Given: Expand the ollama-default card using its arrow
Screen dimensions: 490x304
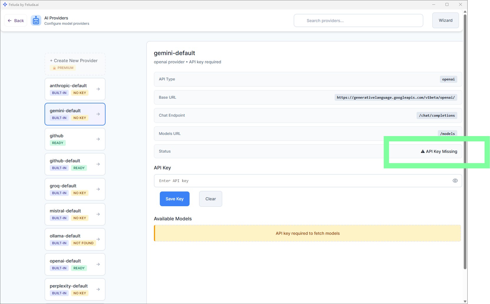Looking at the screenshot, I should pos(98,239).
